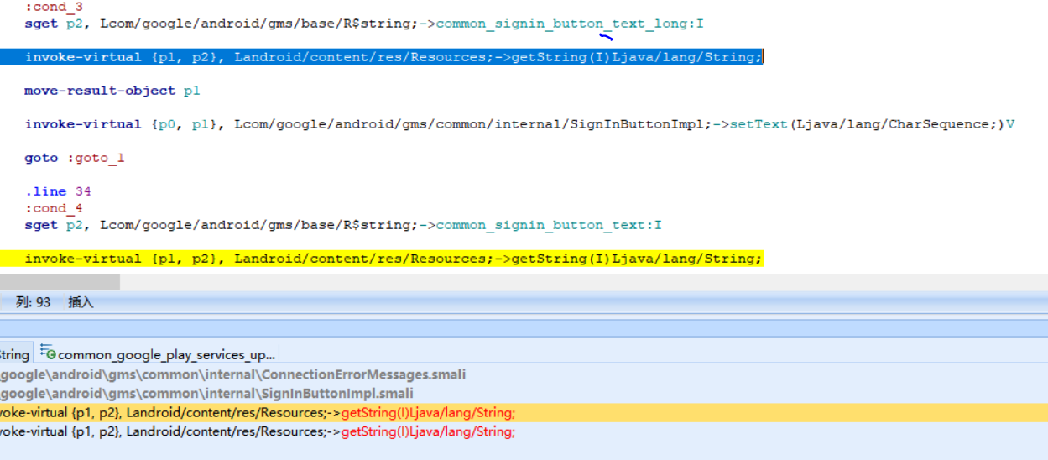Click the horizontal scrollbar thumb of editor
Viewport: 1048px width, 460px height.
pos(60,282)
